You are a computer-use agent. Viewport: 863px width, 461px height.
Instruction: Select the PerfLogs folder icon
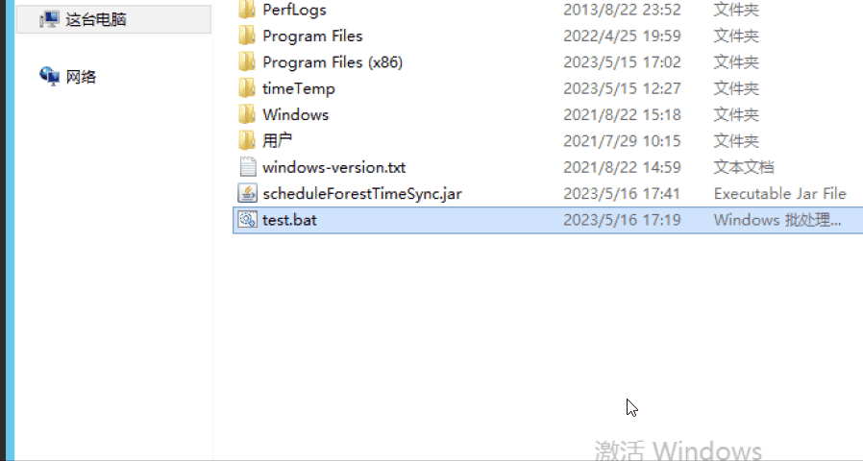pyautogui.click(x=247, y=9)
